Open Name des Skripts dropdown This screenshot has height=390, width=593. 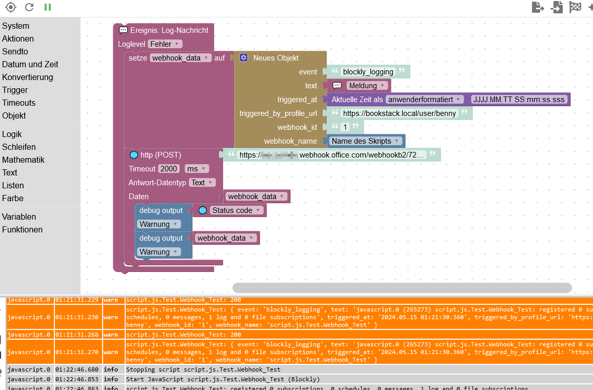(365, 141)
